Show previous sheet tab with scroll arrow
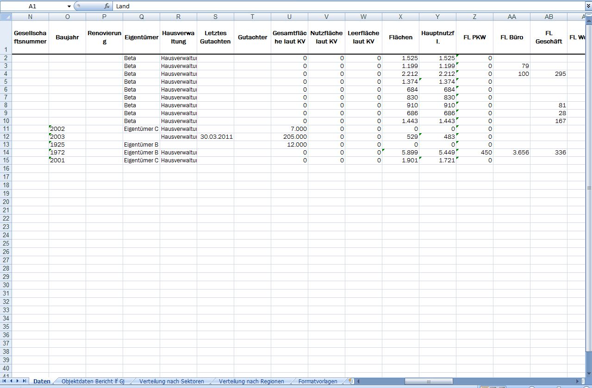Screen dimensions: 592x388 point(11,381)
